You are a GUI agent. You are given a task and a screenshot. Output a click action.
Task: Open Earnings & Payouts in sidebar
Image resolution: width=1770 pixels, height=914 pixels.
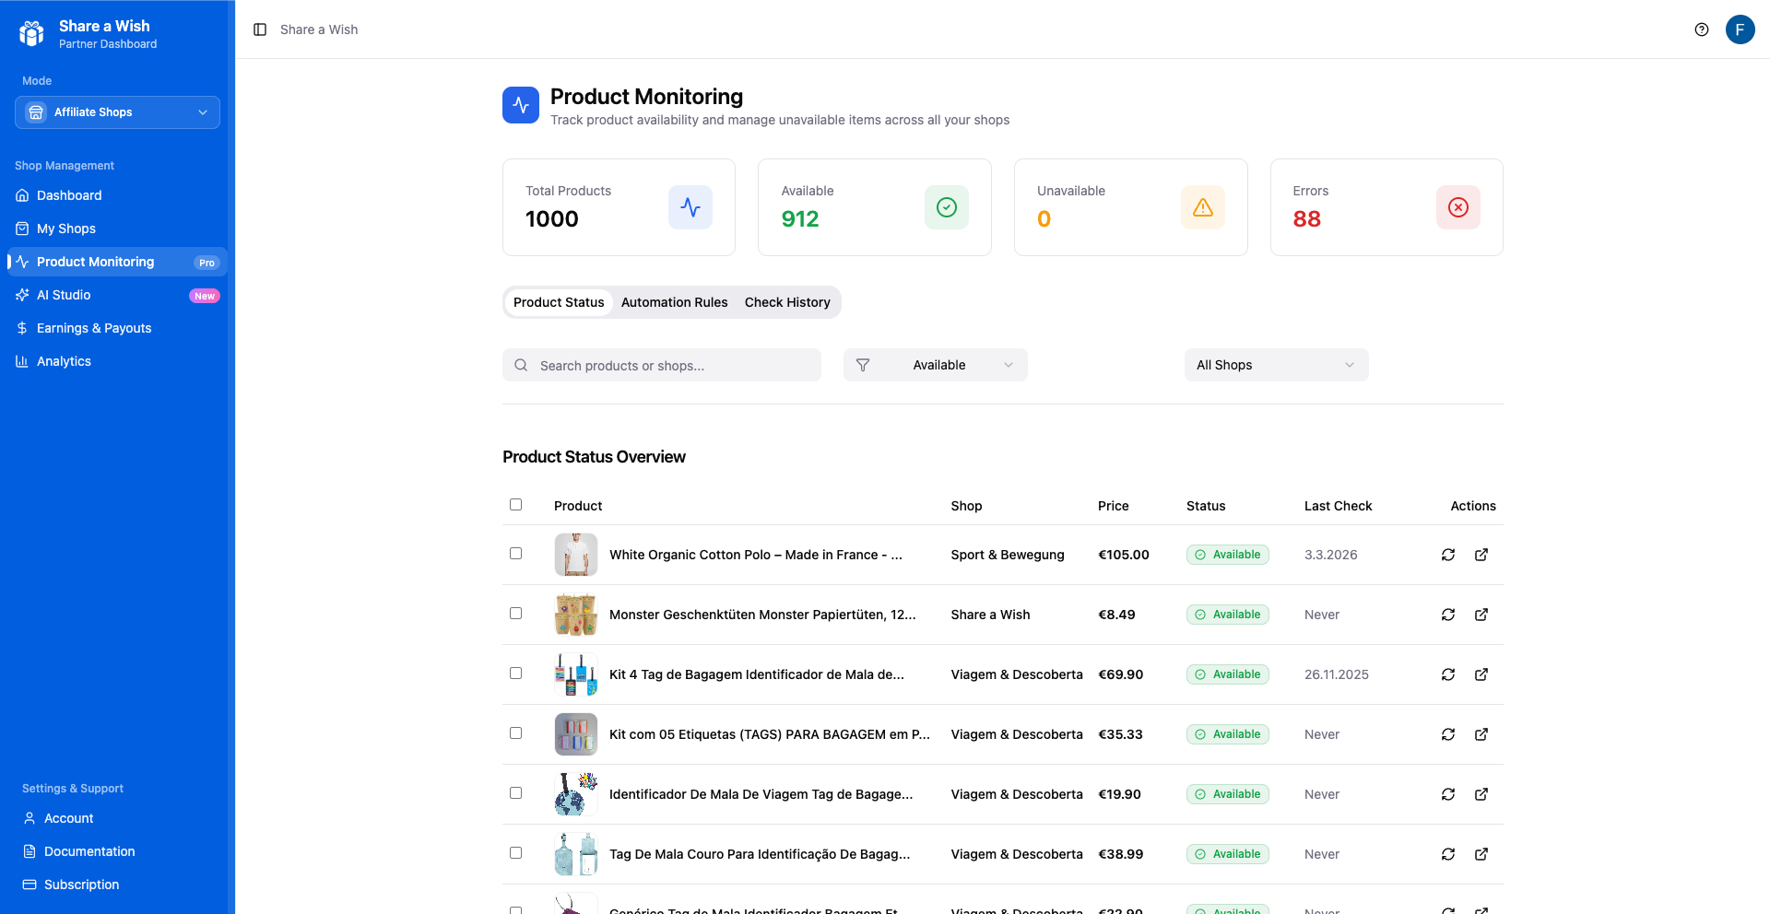(x=117, y=328)
